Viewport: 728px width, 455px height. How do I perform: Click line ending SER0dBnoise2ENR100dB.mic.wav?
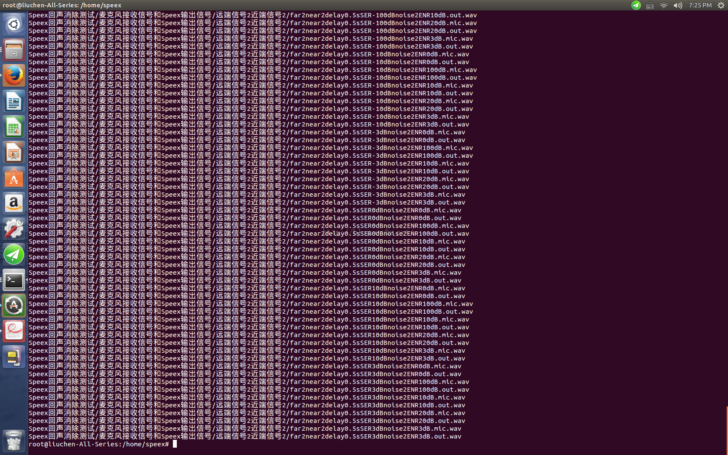click(x=249, y=226)
